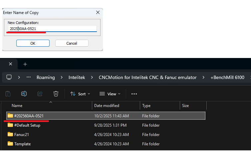Click the New Configuration text field
The width and height of the screenshot is (251, 151).
point(53,29)
